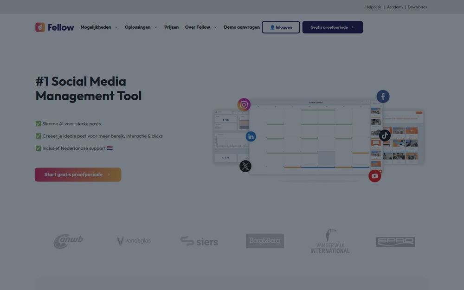Click 'Creëer je ideale post' bullet text
464x290 pixels.
(x=103, y=136)
